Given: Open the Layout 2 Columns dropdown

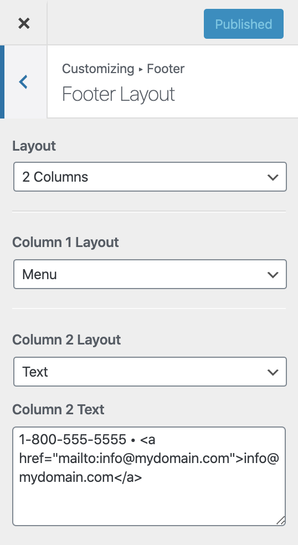Looking at the screenshot, I should click(x=150, y=177).
